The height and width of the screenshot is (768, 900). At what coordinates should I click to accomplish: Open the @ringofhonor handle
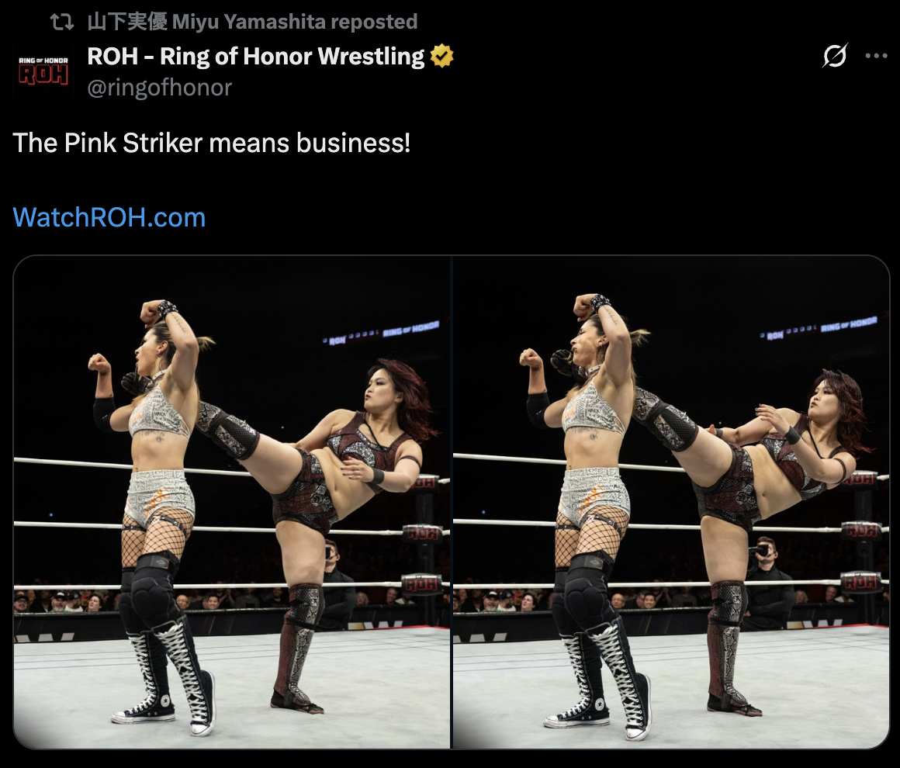pyautogui.click(x=160, y=88)
